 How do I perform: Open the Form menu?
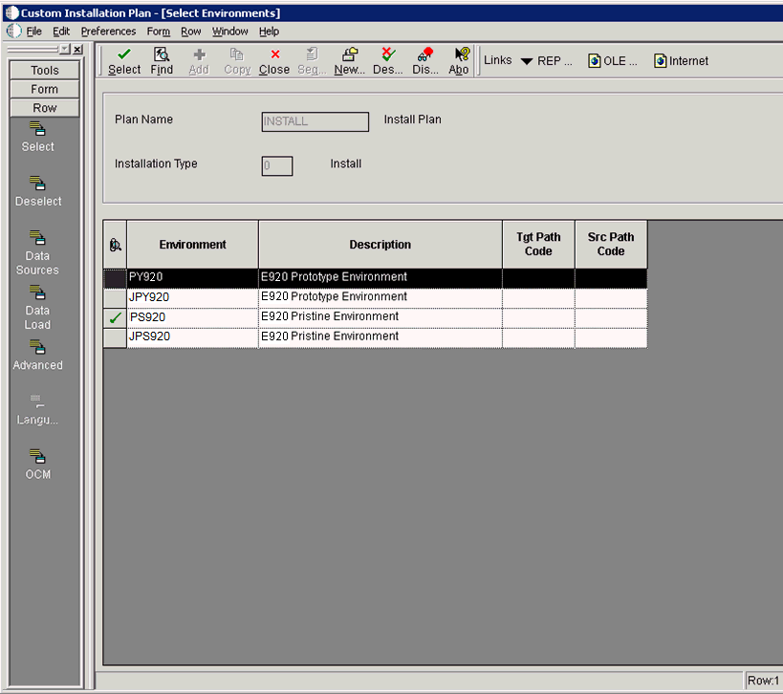pos(159,32)
